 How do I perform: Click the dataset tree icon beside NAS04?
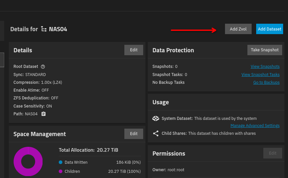[44, 29]
